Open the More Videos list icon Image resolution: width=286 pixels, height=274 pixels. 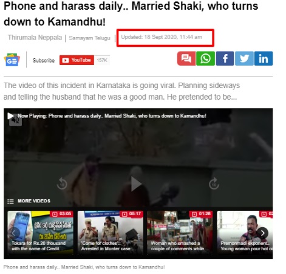pos(10,202)
